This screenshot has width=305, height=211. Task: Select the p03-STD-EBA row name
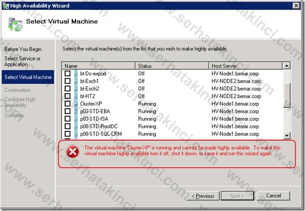(95, 111)
